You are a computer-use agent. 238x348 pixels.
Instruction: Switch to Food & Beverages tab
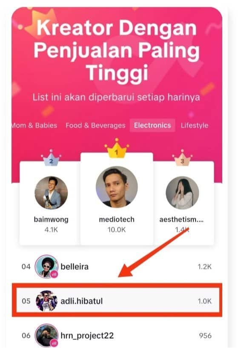pos(95,125)
